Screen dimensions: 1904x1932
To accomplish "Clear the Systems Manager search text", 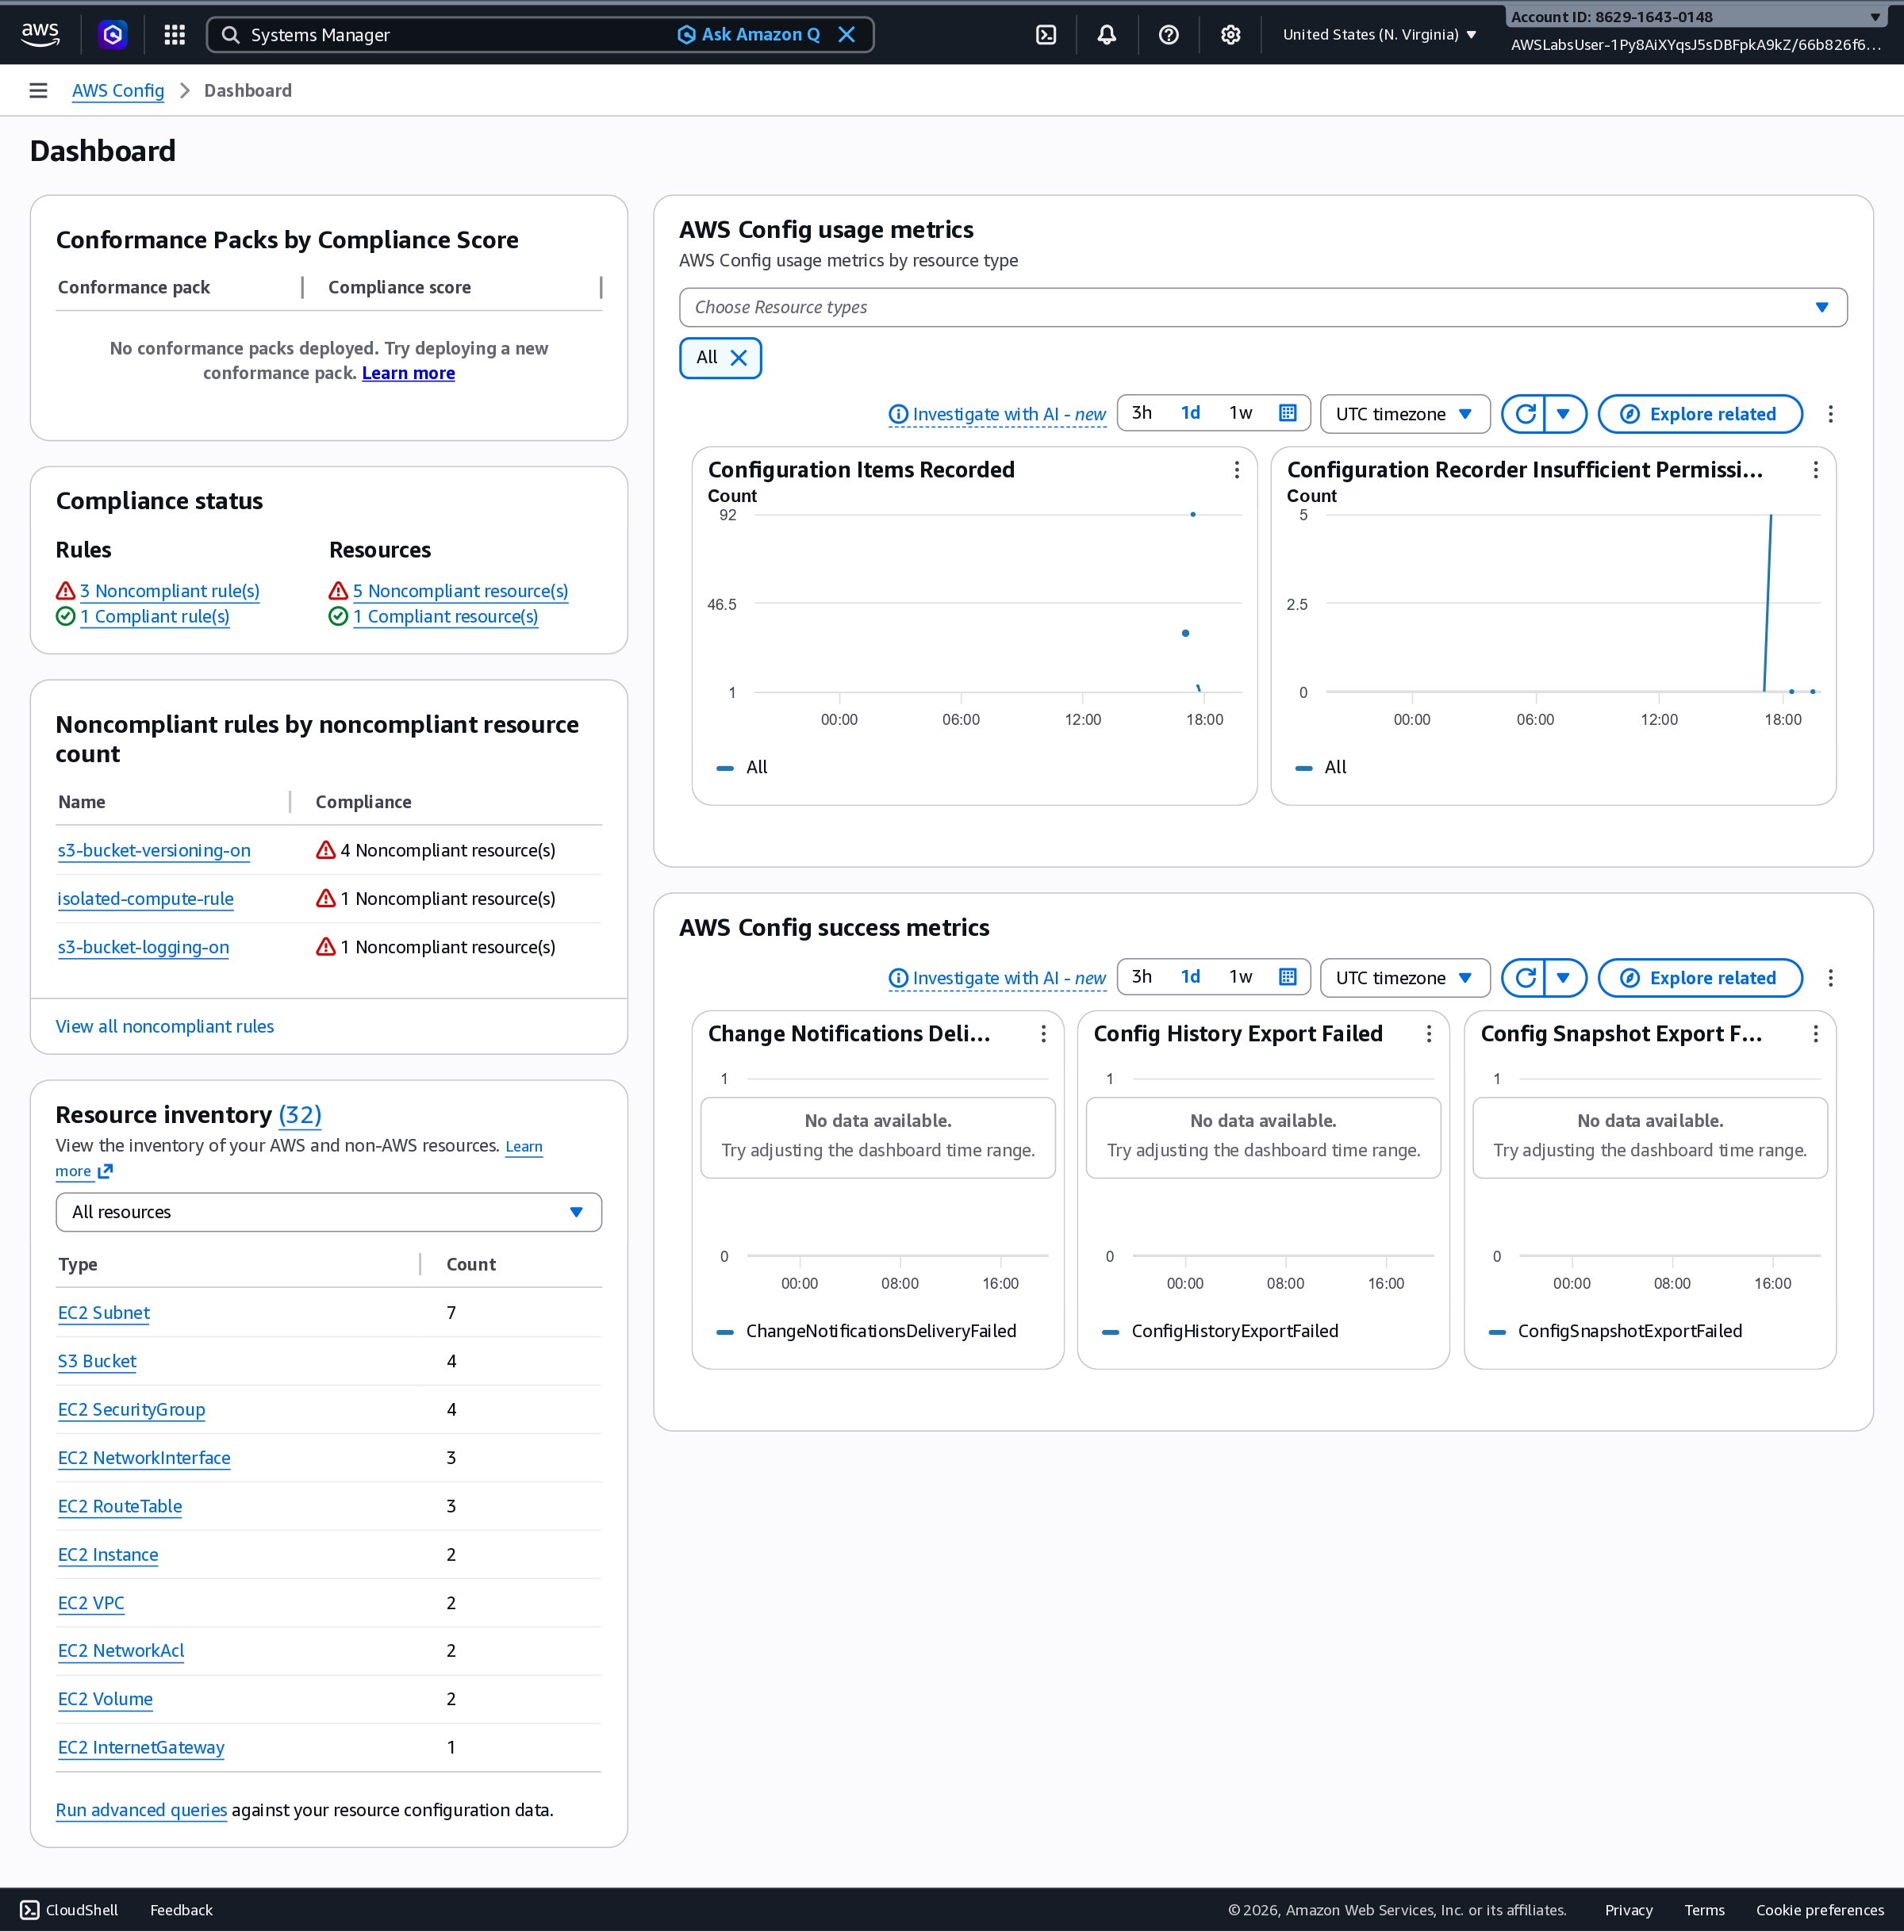I will pyautogui.click(x=846, y=35).
